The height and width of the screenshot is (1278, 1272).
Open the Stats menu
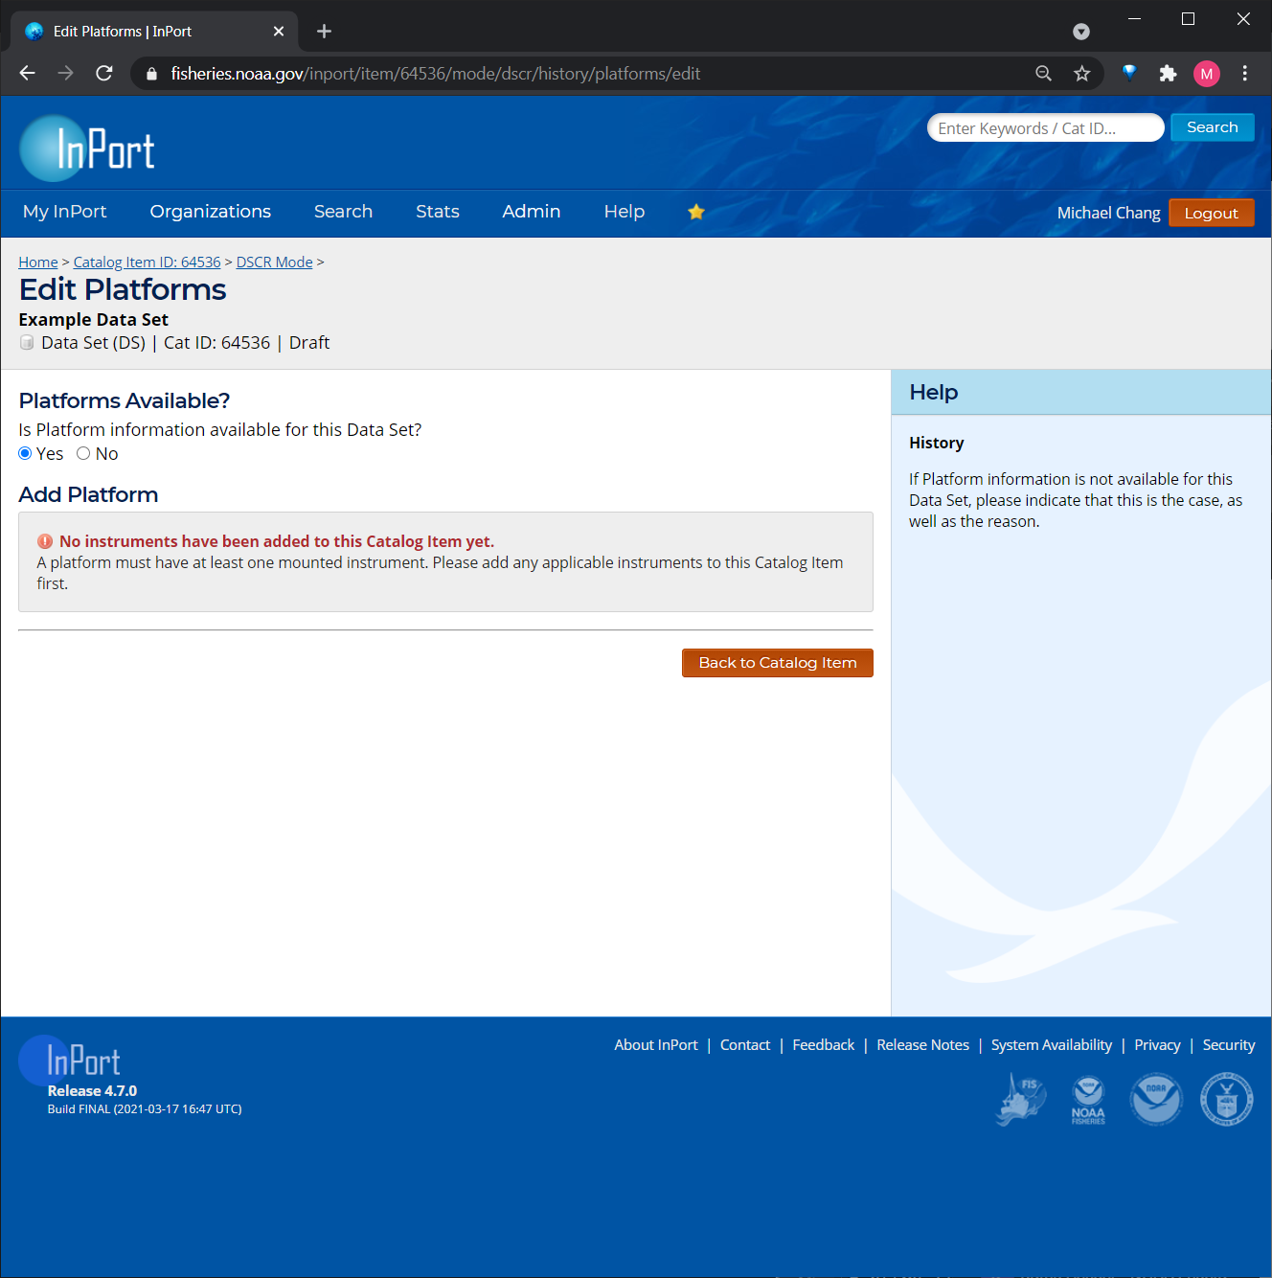pyautogui.click(x=438, y=212)
